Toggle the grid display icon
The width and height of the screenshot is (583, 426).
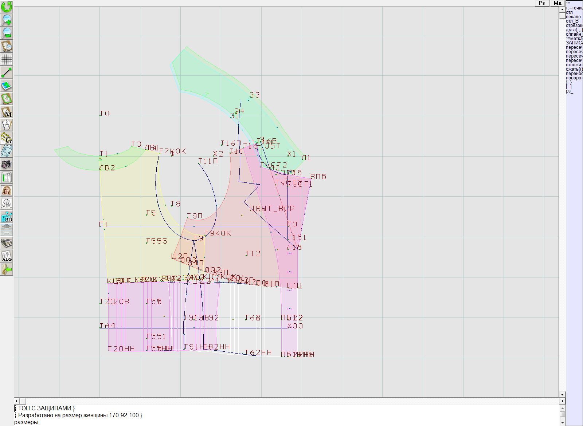pyautogui.click(x=7, y=59)
